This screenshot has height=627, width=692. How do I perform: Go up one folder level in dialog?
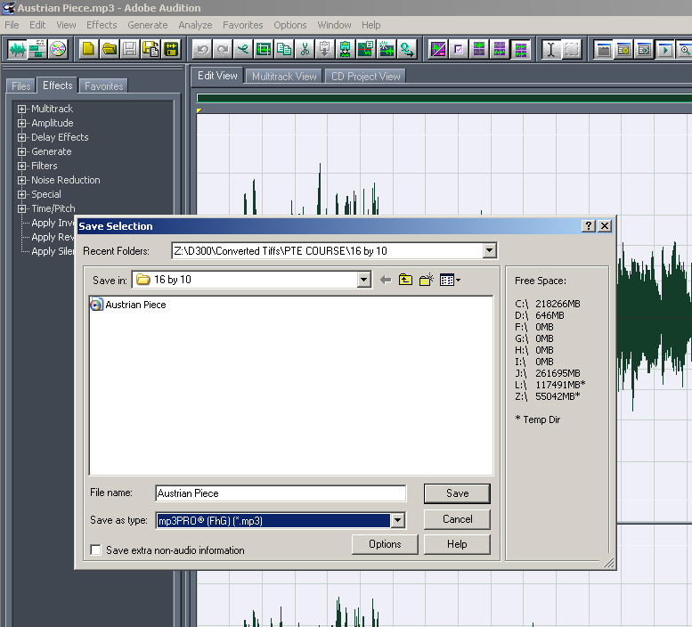[405, 280]
